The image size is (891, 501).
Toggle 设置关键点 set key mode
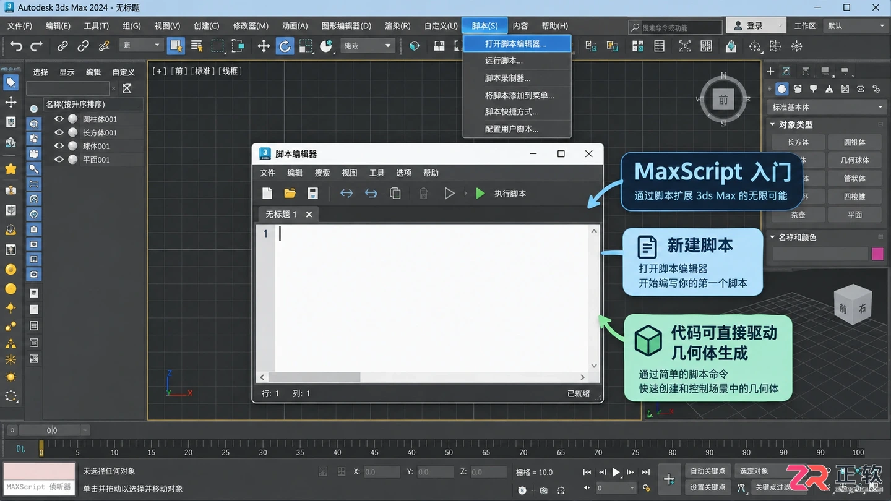708,487
